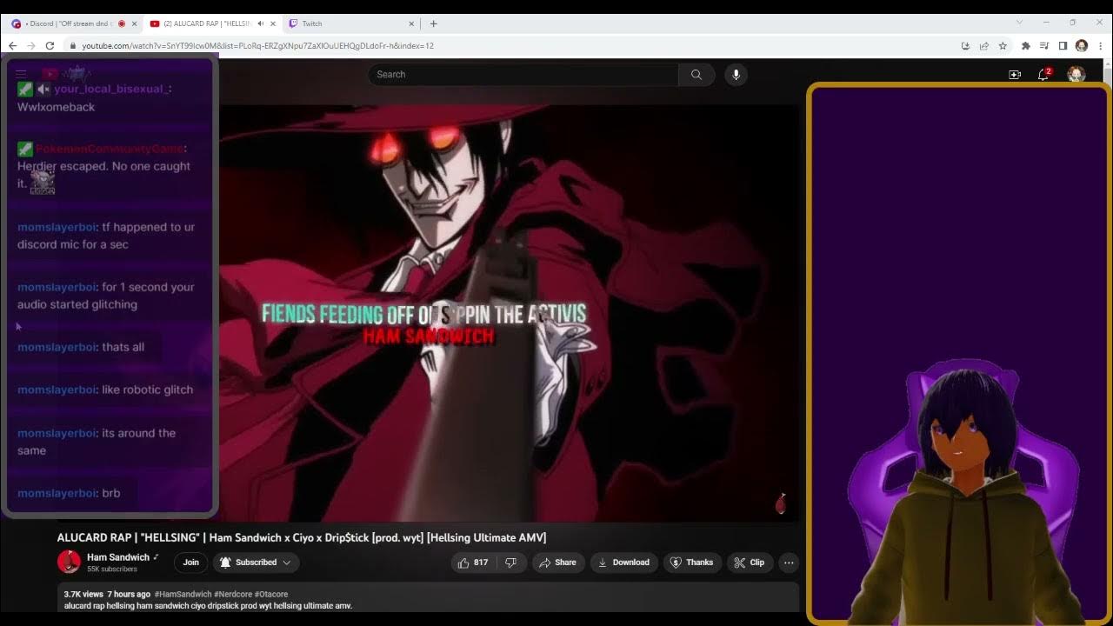Close the ALUCARD RAP YouTube tab

[x=272, y=23]
